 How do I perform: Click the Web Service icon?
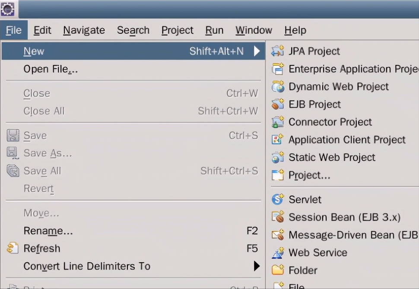[x=278, y=253]
